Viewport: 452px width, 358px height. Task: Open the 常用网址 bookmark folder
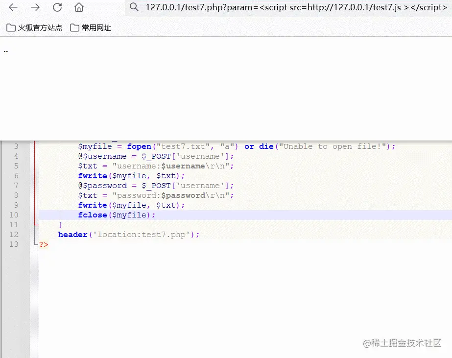pos(91,28)
